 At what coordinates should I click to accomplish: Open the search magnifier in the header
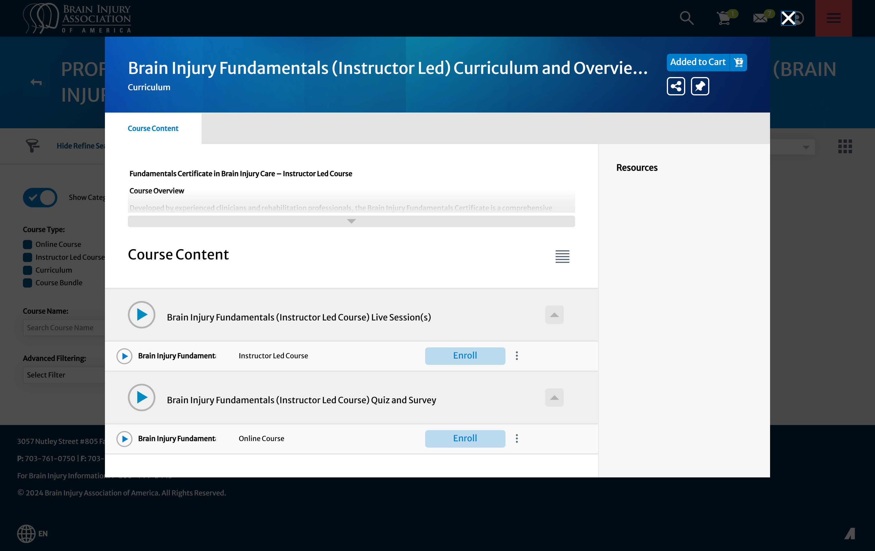tap(686, 18)
